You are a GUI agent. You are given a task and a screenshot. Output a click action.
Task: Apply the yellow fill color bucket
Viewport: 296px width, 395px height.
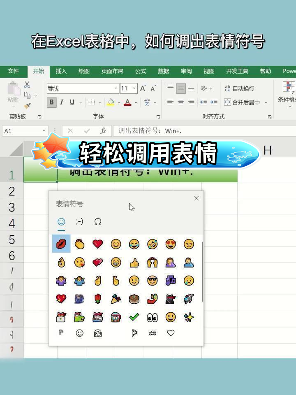point(111,102)
